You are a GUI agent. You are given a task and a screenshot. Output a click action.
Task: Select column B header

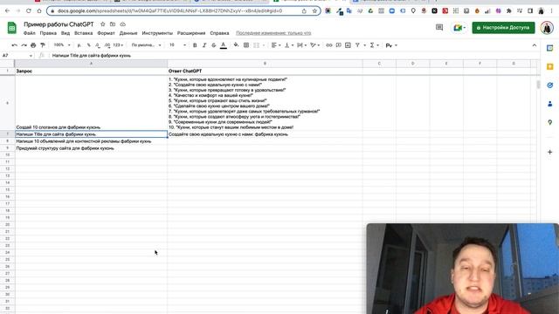tap(265, 64)
